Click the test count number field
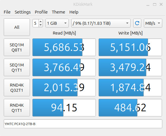The width and height of the screenshot is (166, 136). (x=36, y=23)
